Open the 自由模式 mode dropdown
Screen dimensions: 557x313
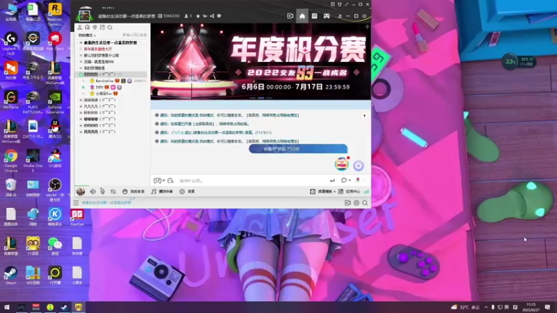[x=87, y=35]
